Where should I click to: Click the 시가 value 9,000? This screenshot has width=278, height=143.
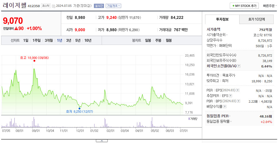pos(80,30)
